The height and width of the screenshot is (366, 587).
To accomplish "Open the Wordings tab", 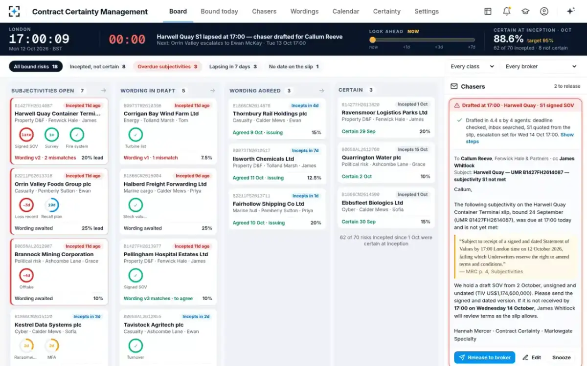I will pyautogui.click(x=304, y=11).
